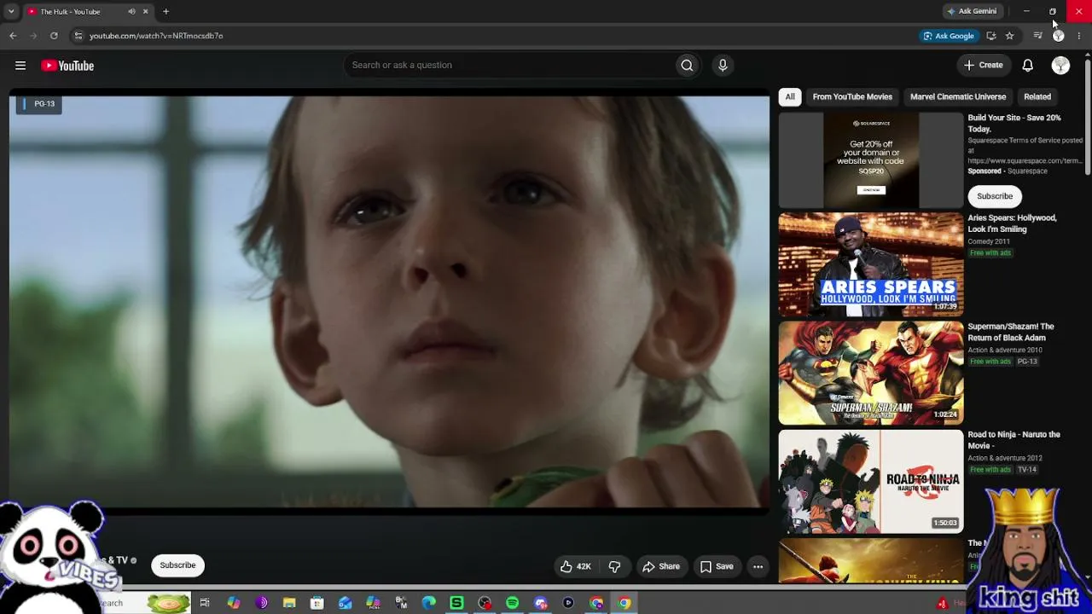The width and height of the screenshot is (1092, 614).
Task: Dislike this video
Action: (614, 566)
